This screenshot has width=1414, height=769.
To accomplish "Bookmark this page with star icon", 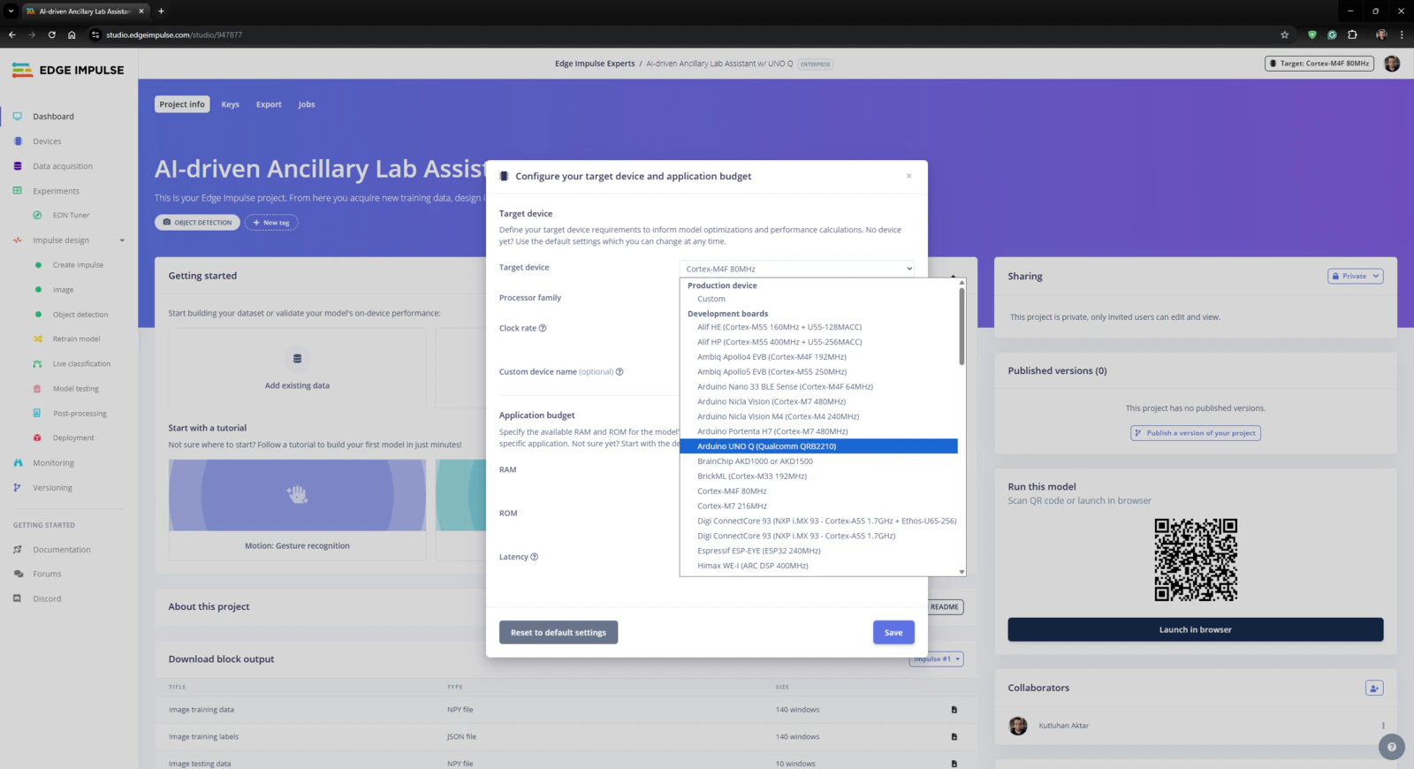I will tap(1285, 35).
